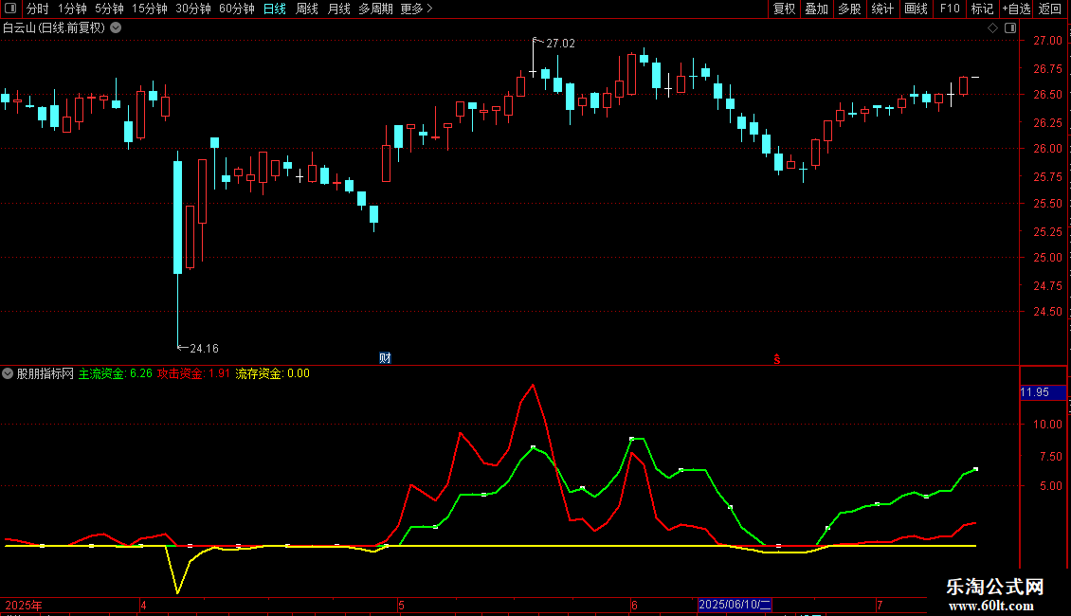Click the 10.00 indicator axis label
This screenshot has height=616, width=1071.
(x=1047, y=425)
